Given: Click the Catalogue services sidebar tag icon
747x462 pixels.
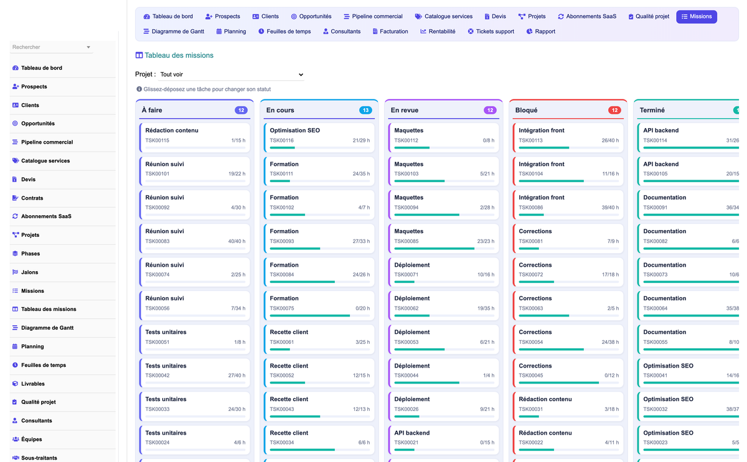Looking at the screenshot, I should 16,160.
